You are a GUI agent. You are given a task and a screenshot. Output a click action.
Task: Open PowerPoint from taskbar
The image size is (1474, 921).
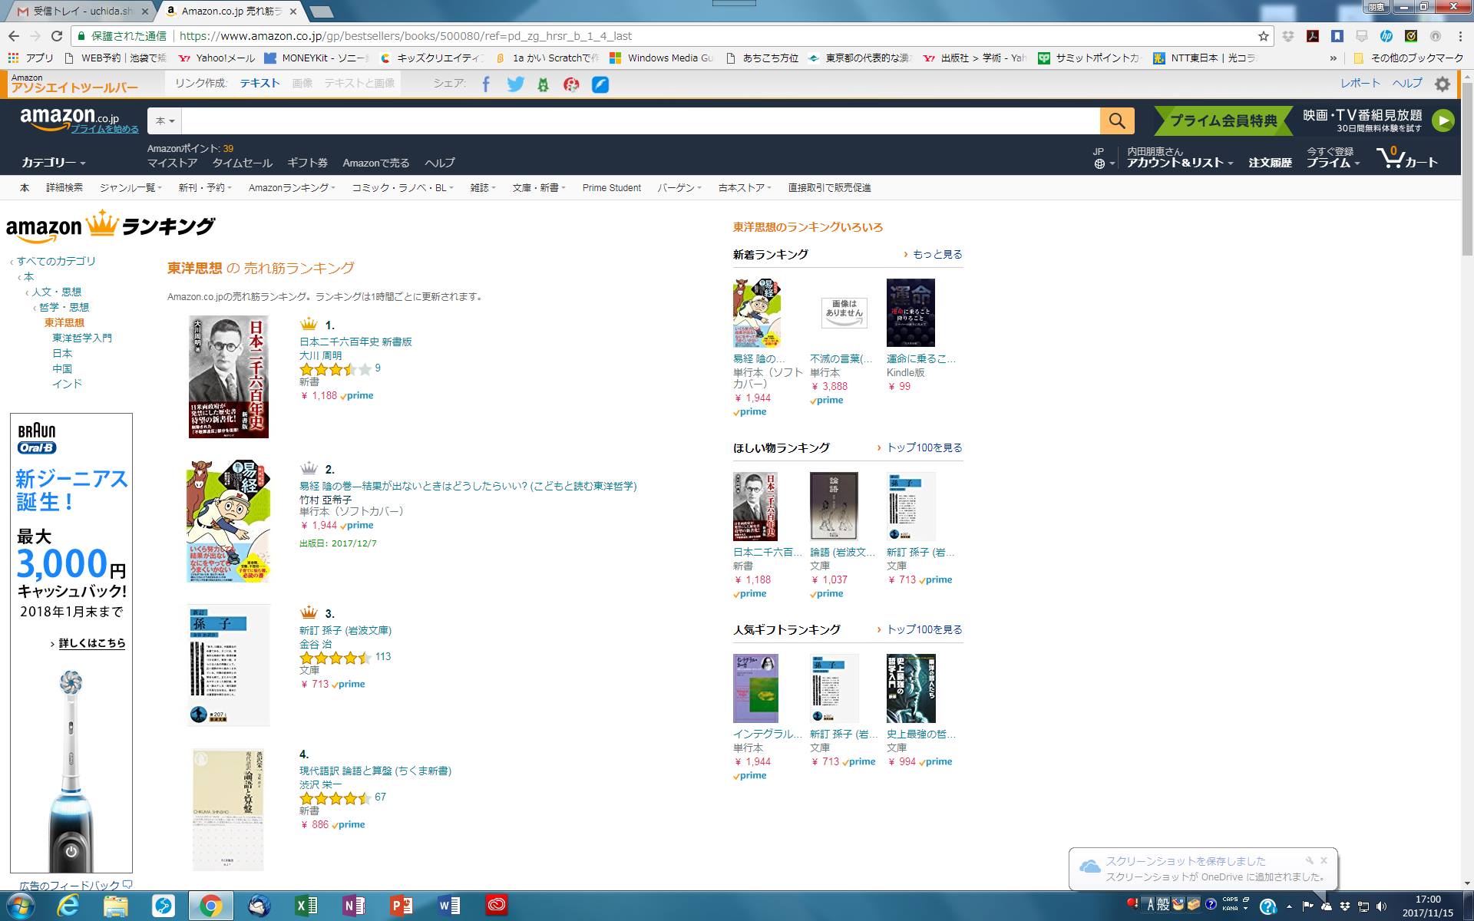pos(401,906)
